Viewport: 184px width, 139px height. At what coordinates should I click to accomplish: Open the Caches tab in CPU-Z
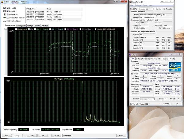[x=138, y=59]
